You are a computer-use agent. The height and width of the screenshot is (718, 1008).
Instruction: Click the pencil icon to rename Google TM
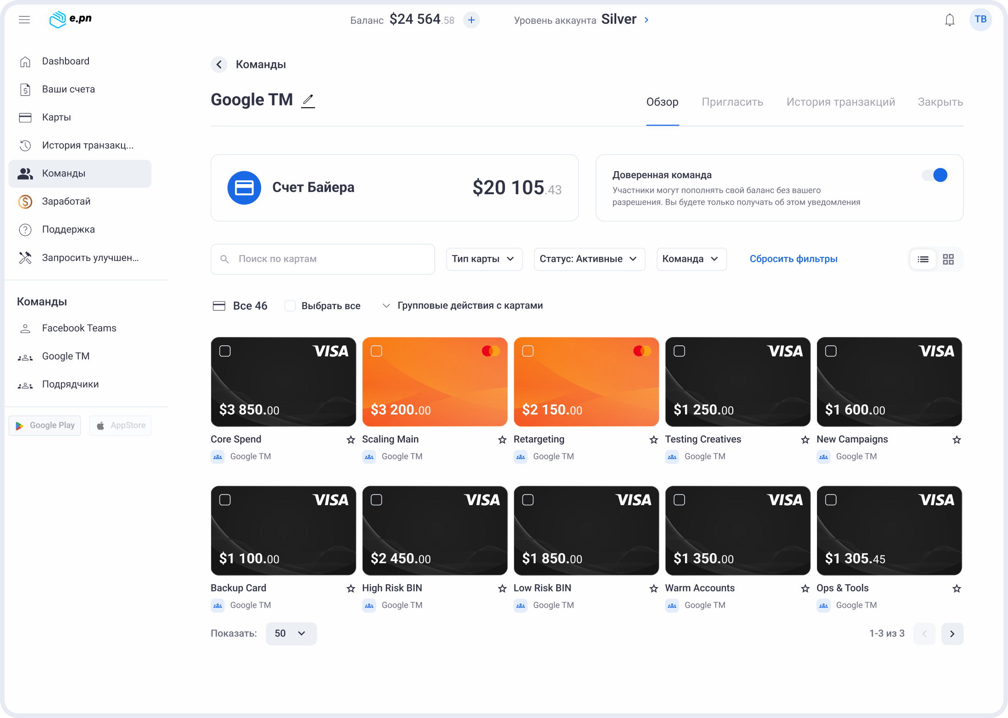[308, 100]
